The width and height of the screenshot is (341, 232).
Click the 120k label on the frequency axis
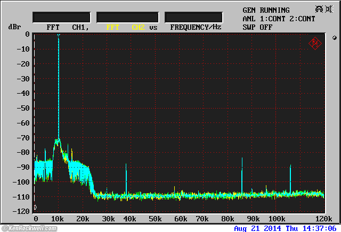pos(323,219)
